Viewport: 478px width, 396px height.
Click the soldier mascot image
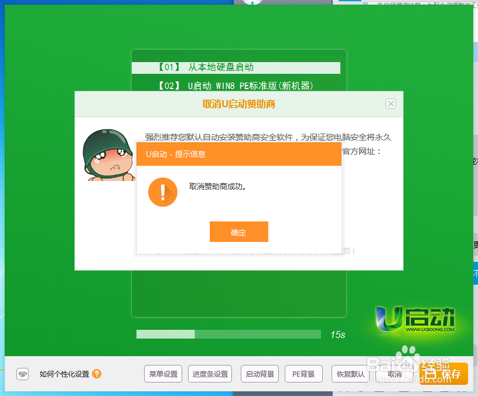(109, 155)
